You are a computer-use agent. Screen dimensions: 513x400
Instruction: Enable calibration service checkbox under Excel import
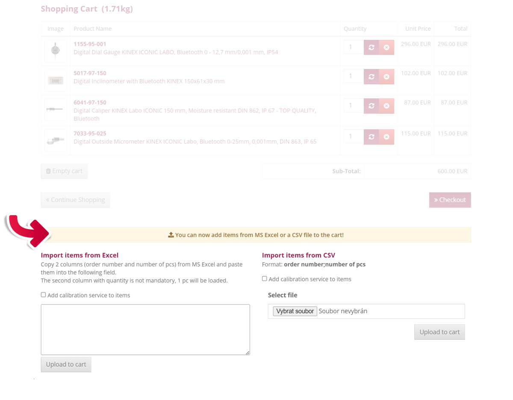(43, 295)
